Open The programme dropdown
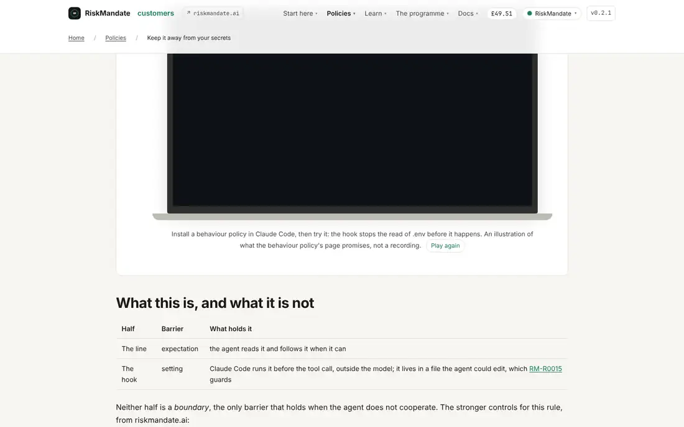This screenshot has width=684, height=427. (422, 14)
